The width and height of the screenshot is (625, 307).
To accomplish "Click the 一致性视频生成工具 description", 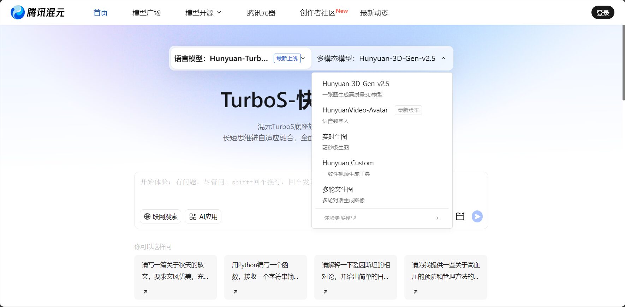I will coord(346,174).
